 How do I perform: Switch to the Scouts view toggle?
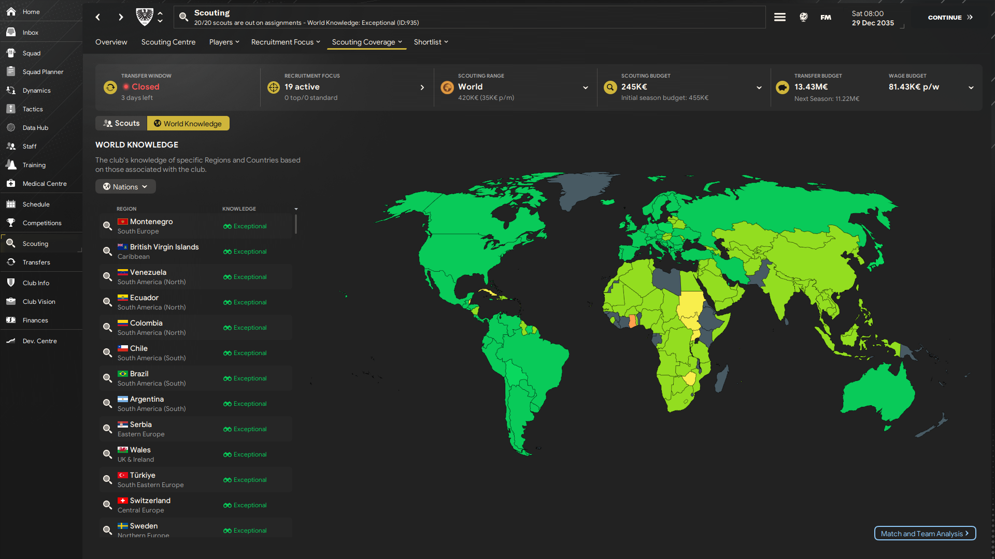[121, 123]
